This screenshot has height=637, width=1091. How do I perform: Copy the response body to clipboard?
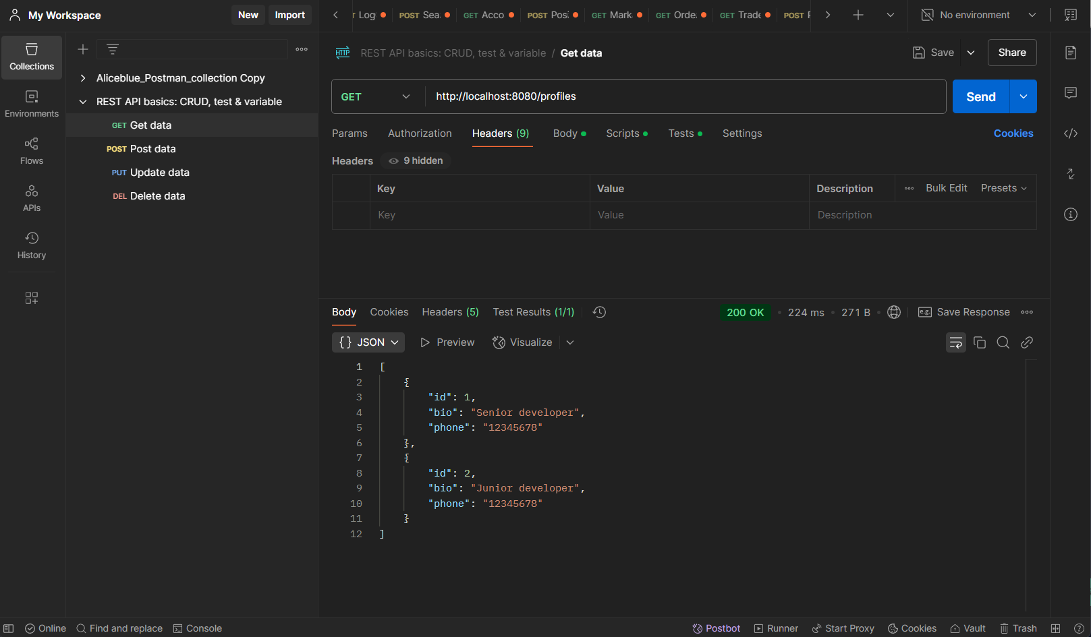coord(980,342)
